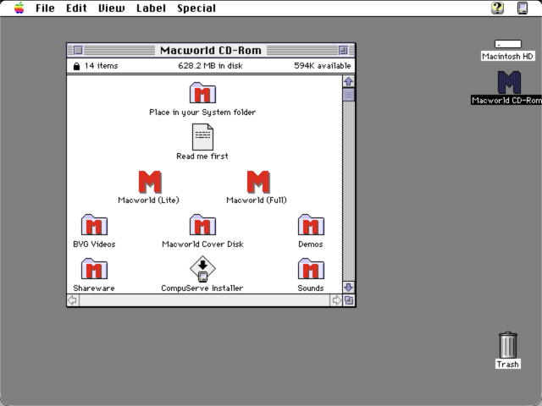Click the vertical scrollbar up arrow
Screen dimensions: 542x406
348,81
